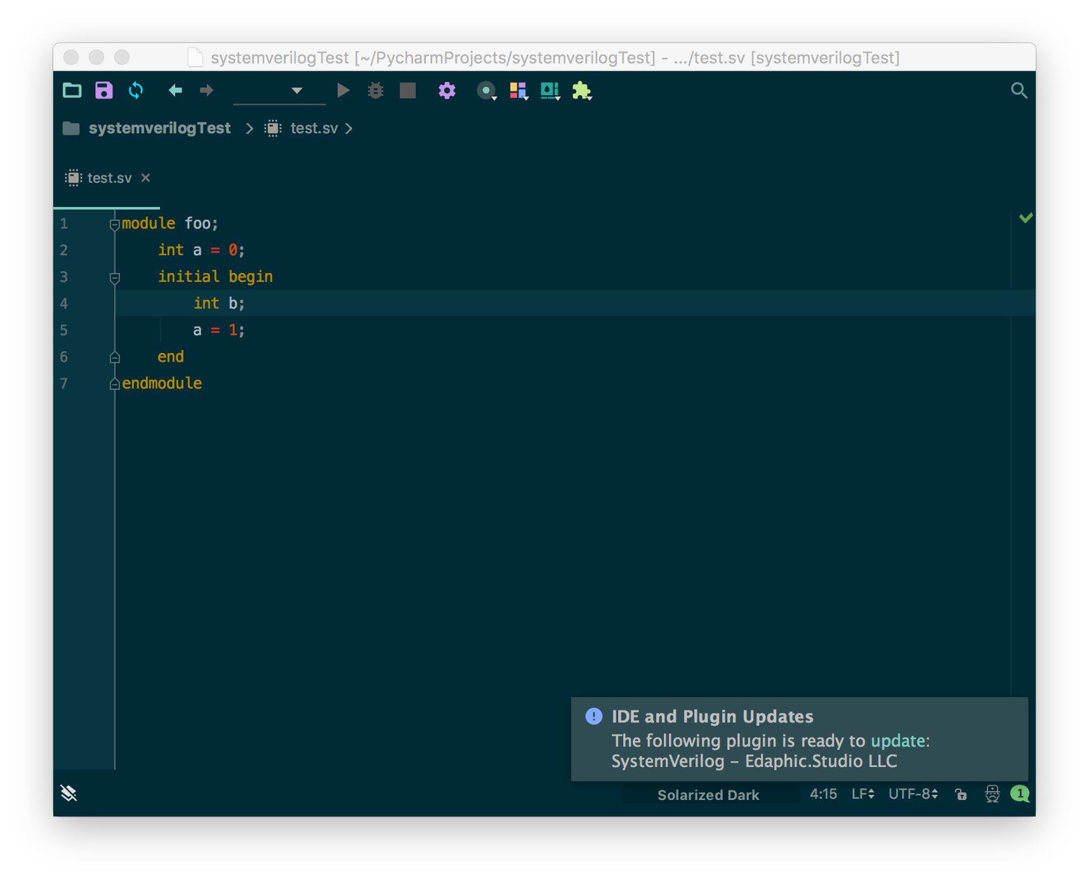Toggle read-only lock icon

[961, 794]
